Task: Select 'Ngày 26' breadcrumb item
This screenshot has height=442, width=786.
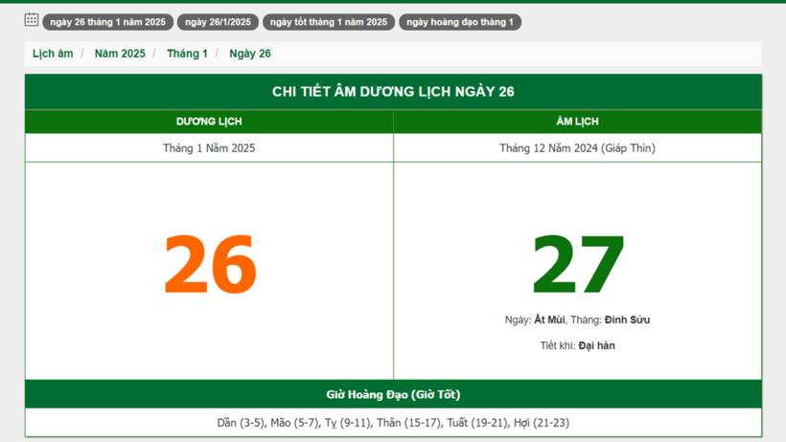Action: pos(250,54)
